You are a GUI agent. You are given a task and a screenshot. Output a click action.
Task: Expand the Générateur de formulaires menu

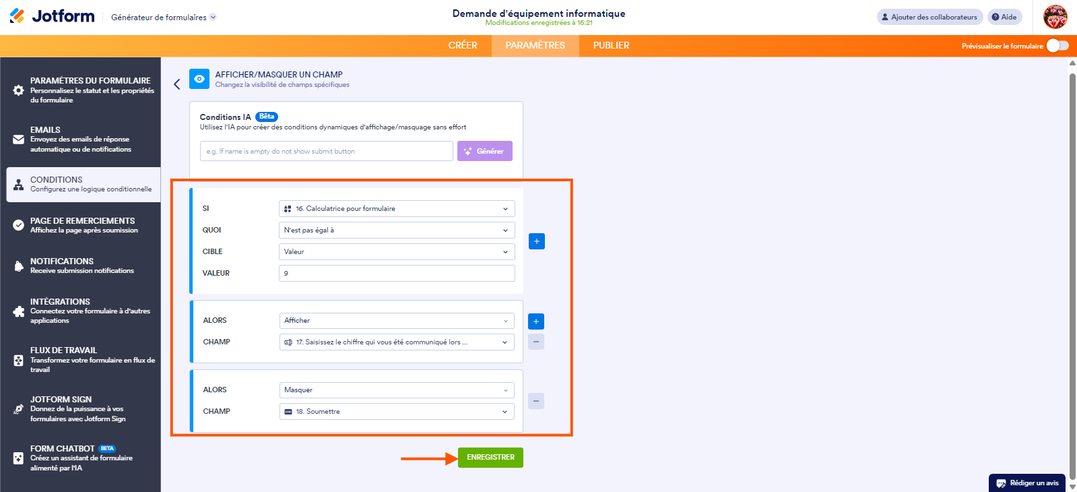(164, 18)
